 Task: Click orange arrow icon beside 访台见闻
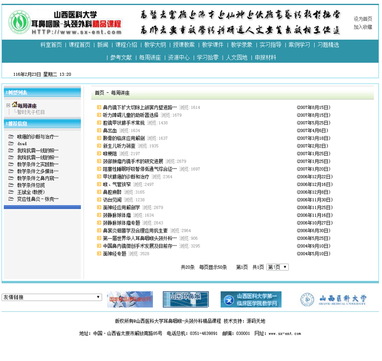pyautogui.click(x=99, y=200)
